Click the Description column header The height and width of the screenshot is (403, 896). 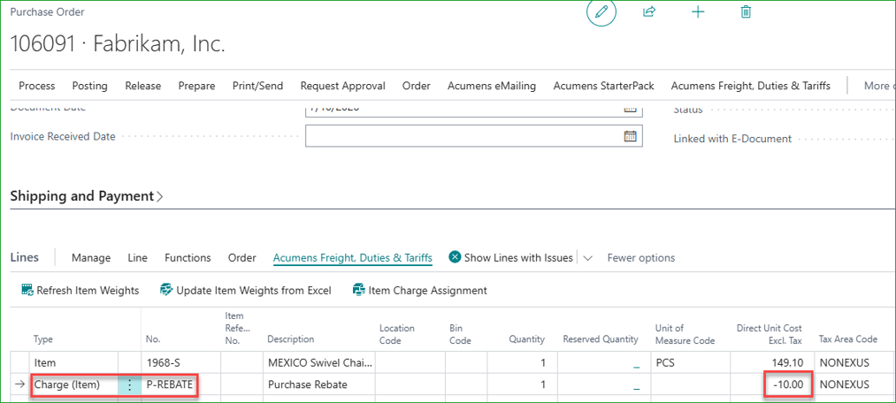[290, 339]
